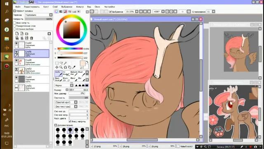Toggle the fixed opacity checkbox in brush settings

pyautogui.click(x=70, y=121)
